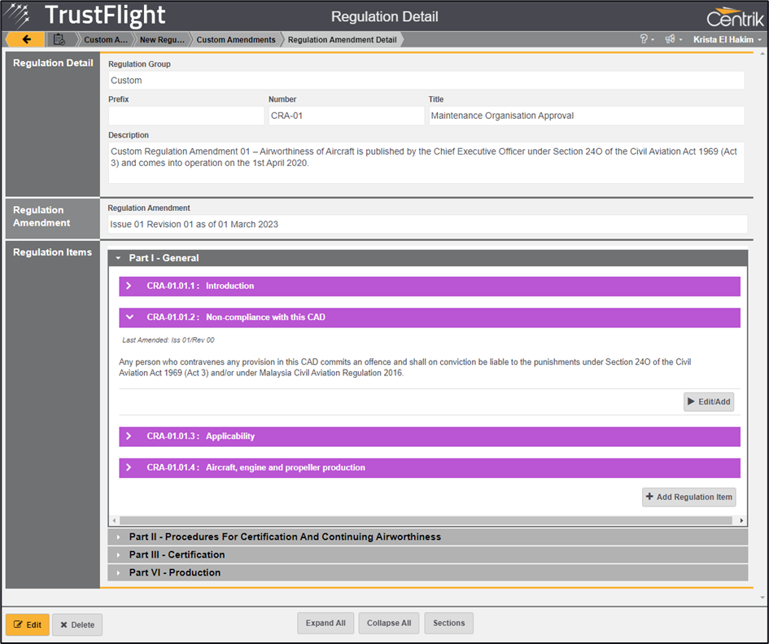Go to New Regu... breadcrumb
The image size is (769, 644).
tap(163, 40)
